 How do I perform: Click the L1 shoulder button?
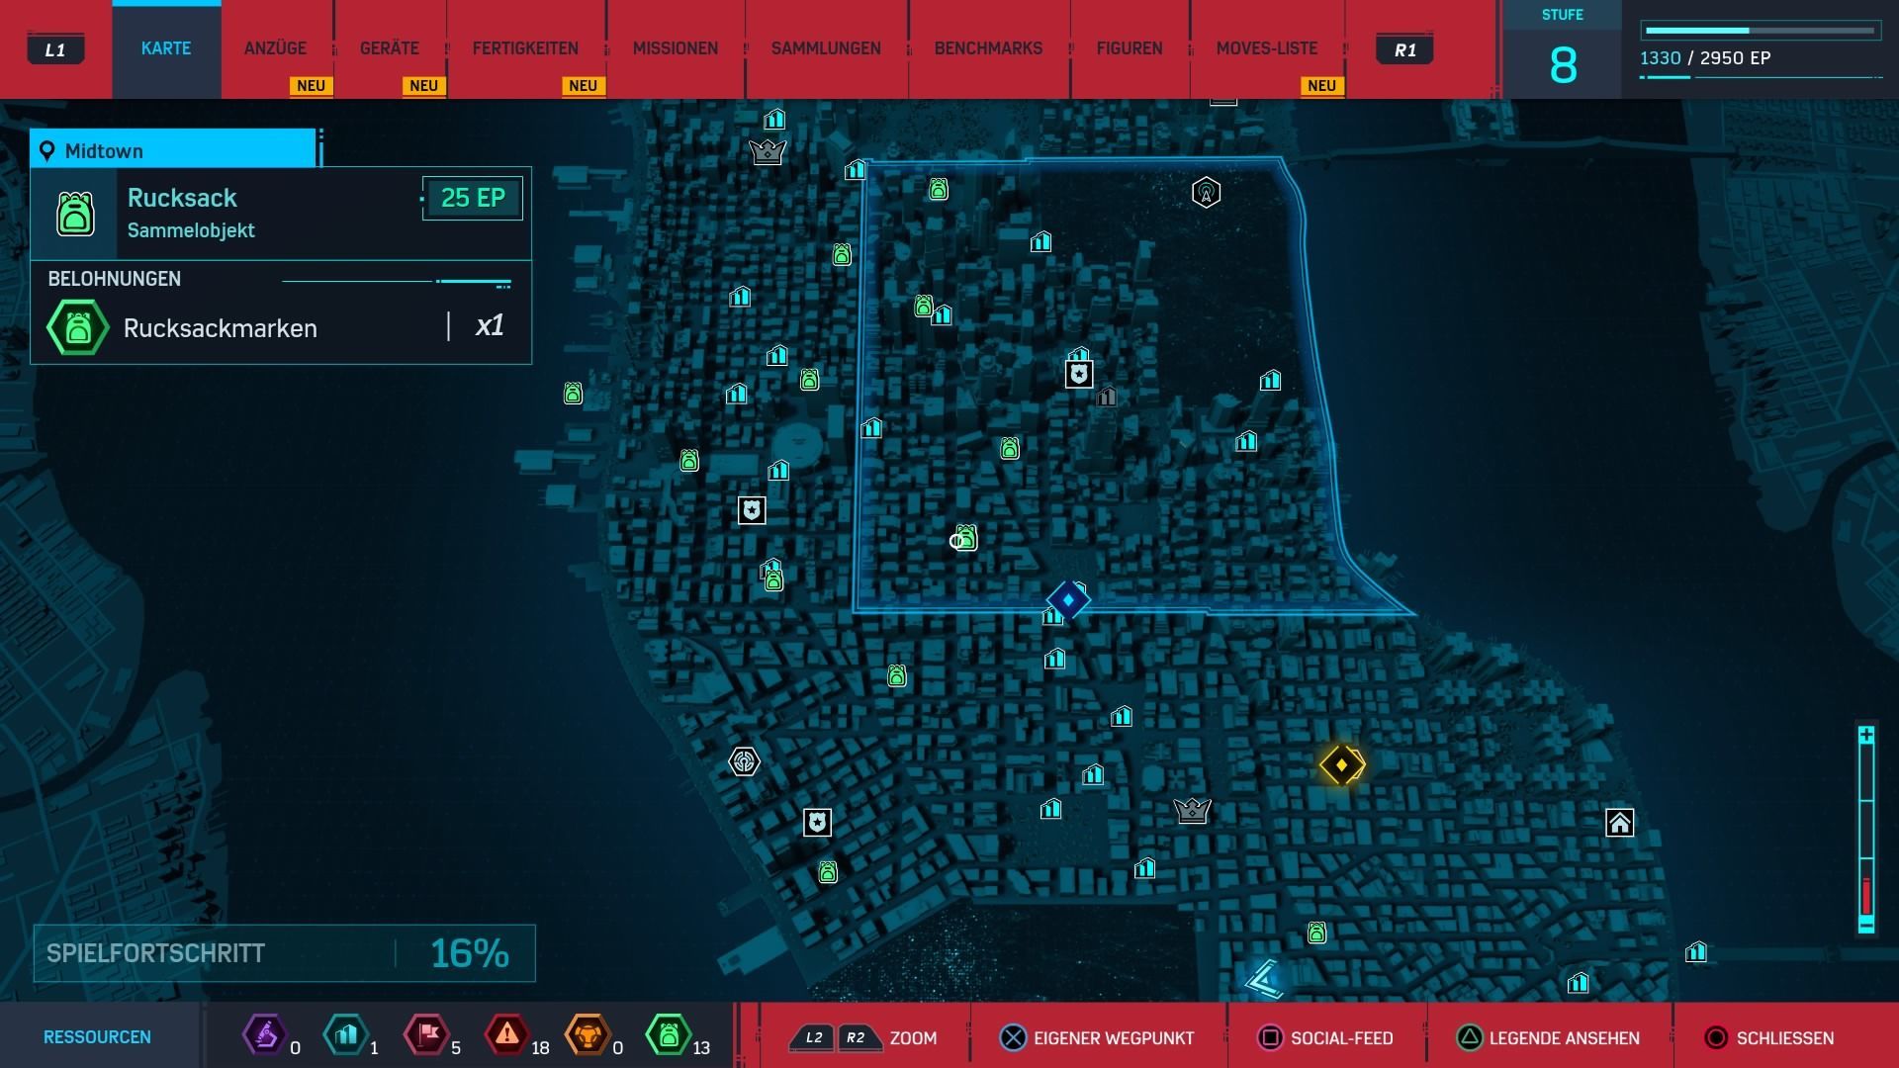55,49
